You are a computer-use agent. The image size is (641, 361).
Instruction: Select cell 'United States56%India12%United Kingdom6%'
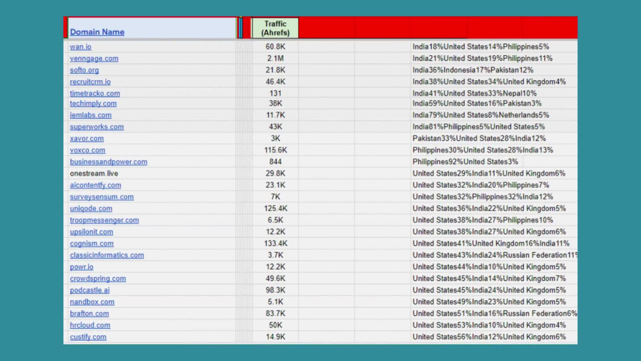click(489, 337)
